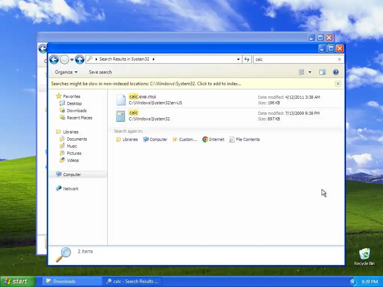Close the background Explorer window
The height and width of the screenshot is (287, 383).
pyautogui.click(x=329, y=38)
